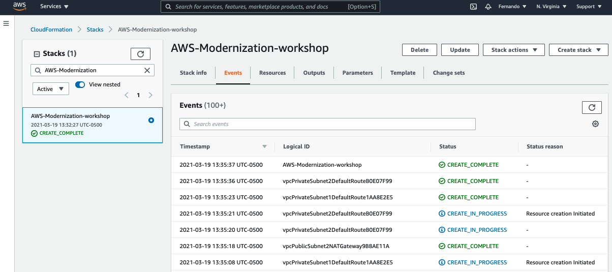
Task: Click vpcPublicSubnet2NATGateway9B8AE11A logical ID
Action: pyautogui.click(x=336, y=246)
